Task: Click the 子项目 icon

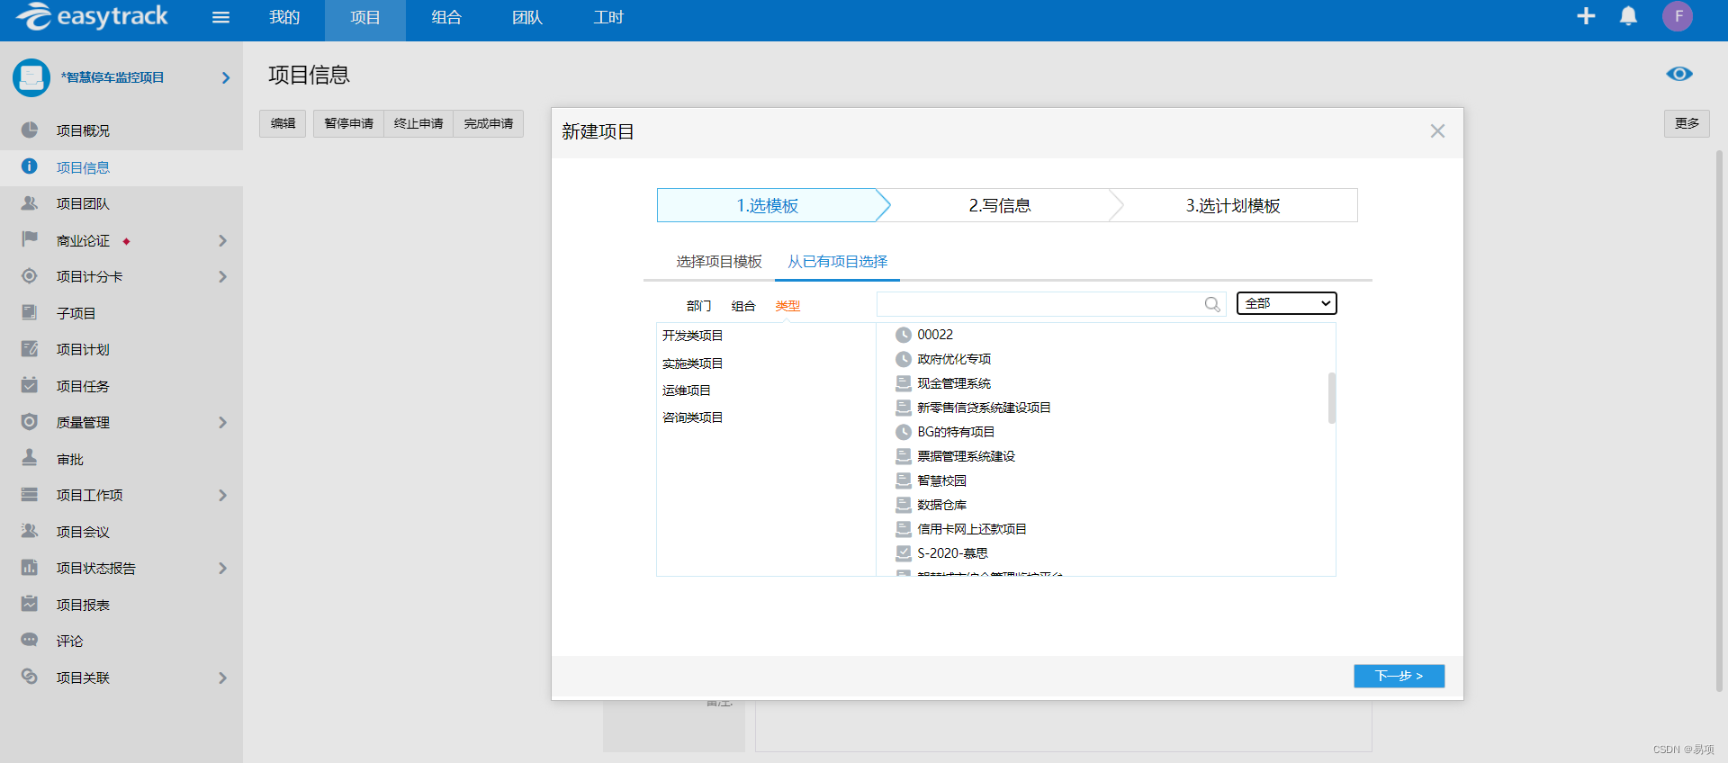Action: tap(30, 312)
